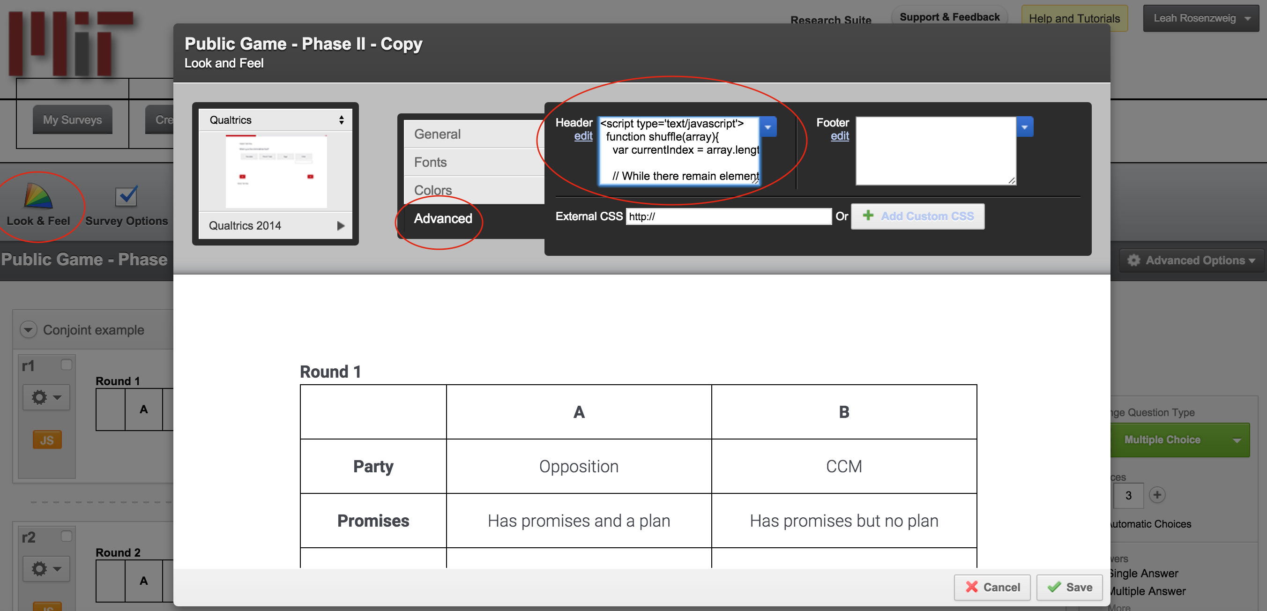
Task: Expand the Header dropdown arrow
Action: tap(768, 126)
